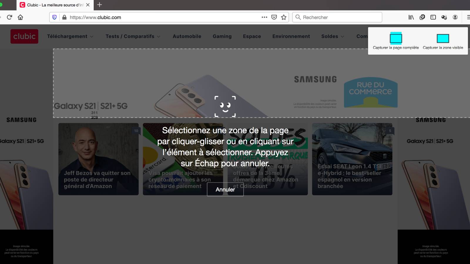Choose Capturer la zone visible
The image size is (470, 264).
443,41
